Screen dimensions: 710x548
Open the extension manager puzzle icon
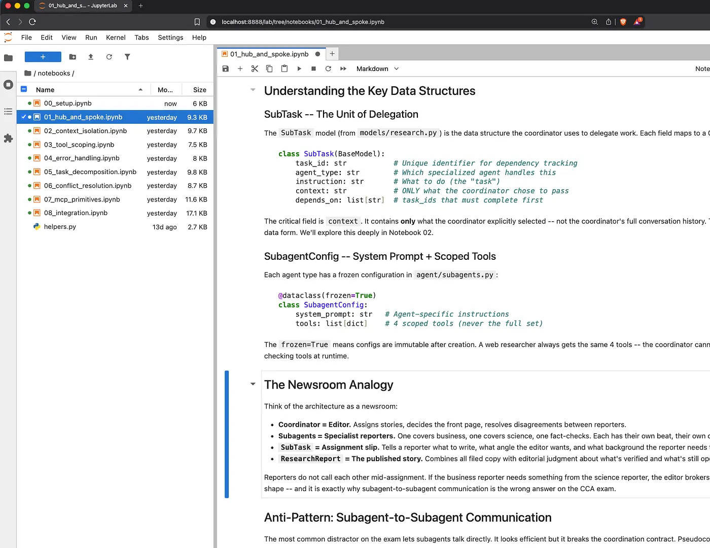point(8,138)
